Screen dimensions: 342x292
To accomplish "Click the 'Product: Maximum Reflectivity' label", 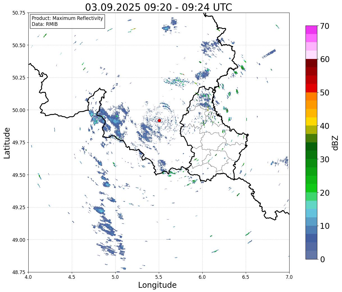I will tap(67, 18).
